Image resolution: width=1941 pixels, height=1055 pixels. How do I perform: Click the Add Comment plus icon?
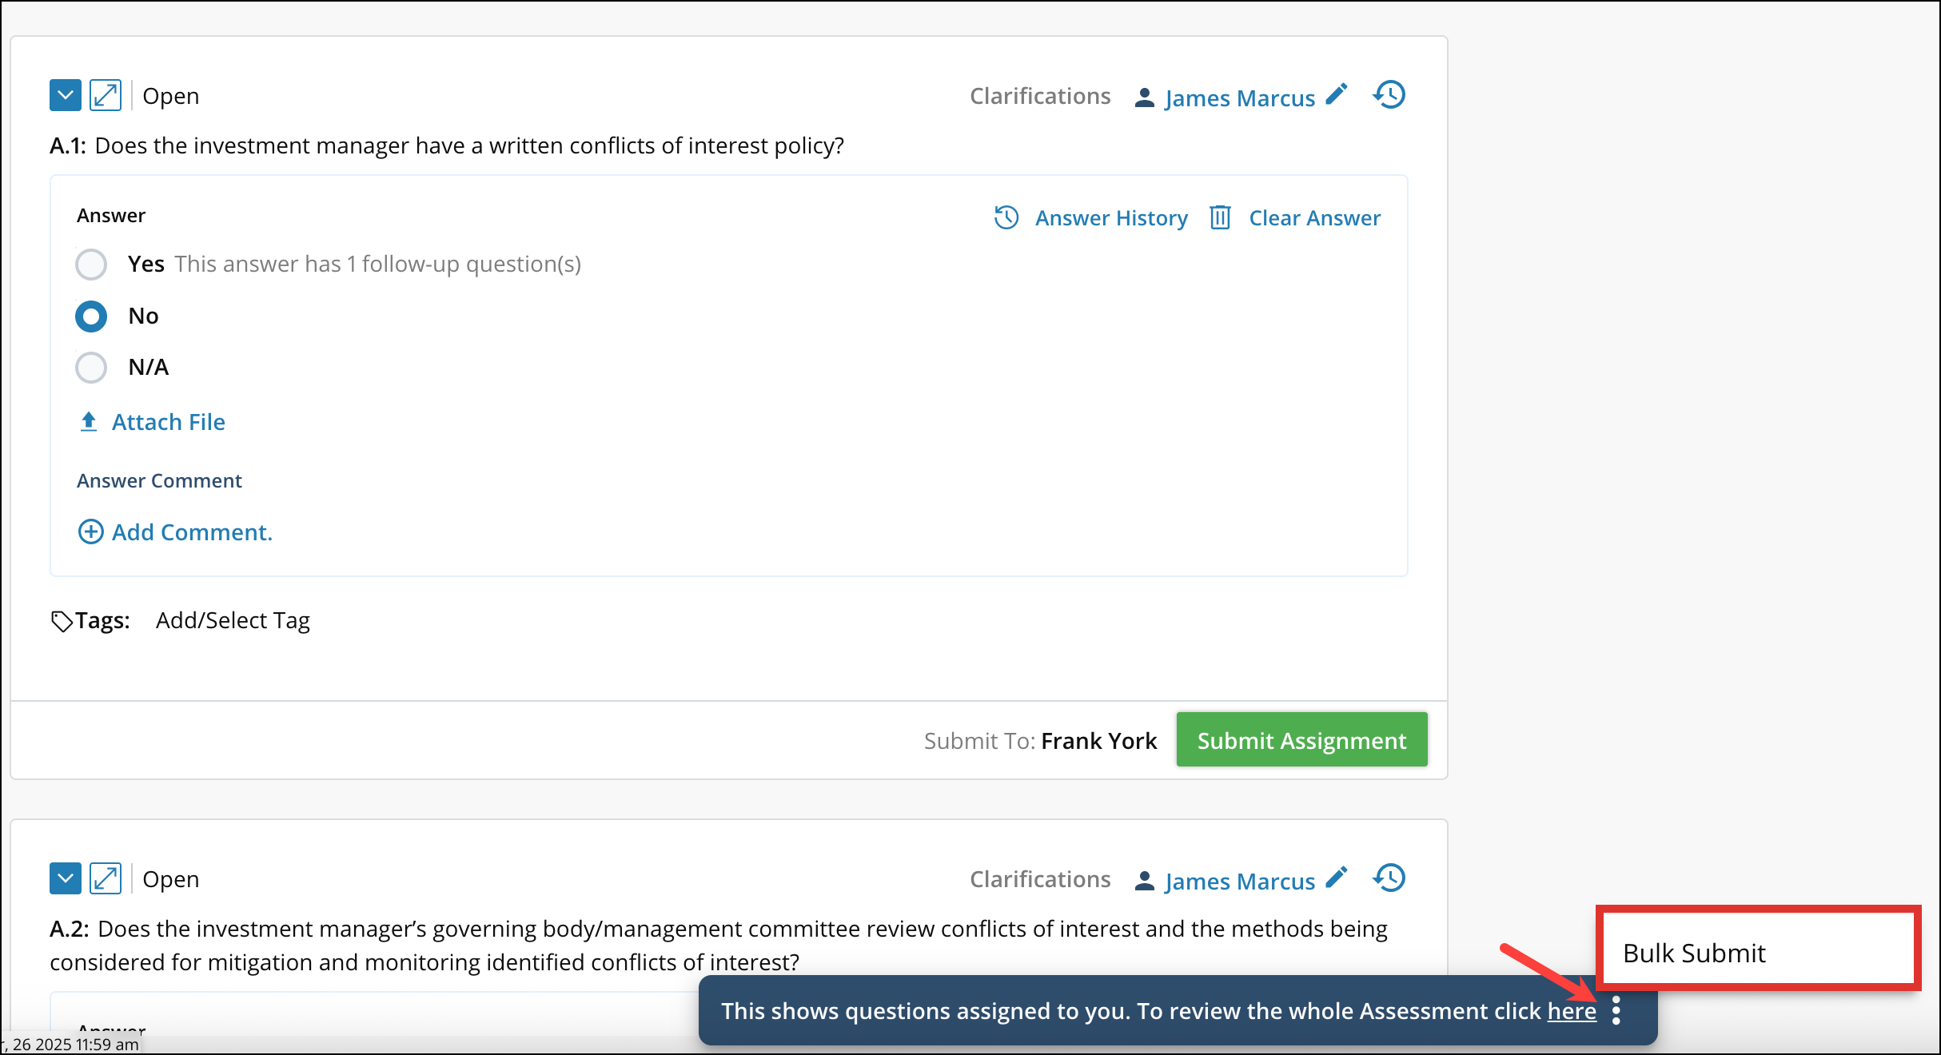click(90, 531)
